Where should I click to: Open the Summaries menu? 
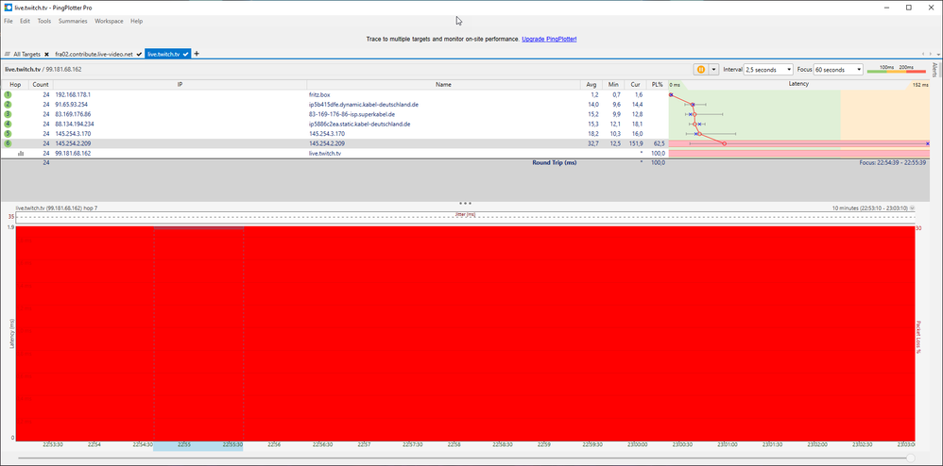click(x=73, y=21)
